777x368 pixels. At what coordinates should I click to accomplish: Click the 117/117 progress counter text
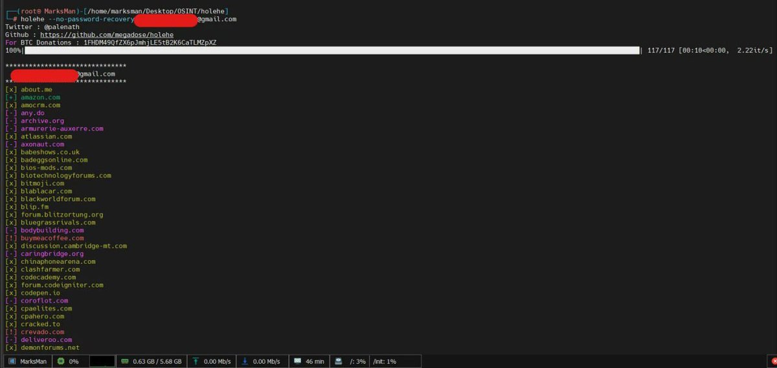[x=660, y=50]
